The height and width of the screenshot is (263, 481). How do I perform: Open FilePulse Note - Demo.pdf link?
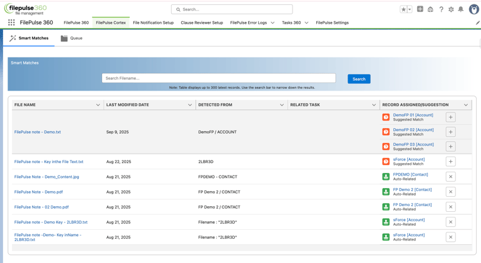click(38, 192)
